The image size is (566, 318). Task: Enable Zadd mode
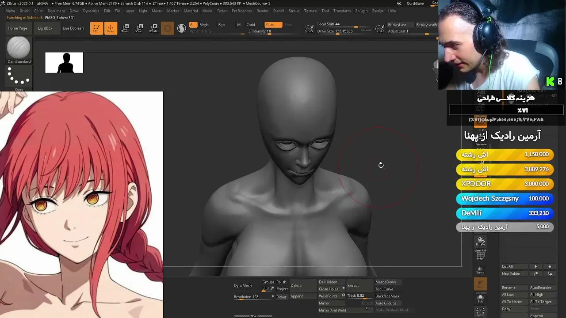(x=251, y=25)
